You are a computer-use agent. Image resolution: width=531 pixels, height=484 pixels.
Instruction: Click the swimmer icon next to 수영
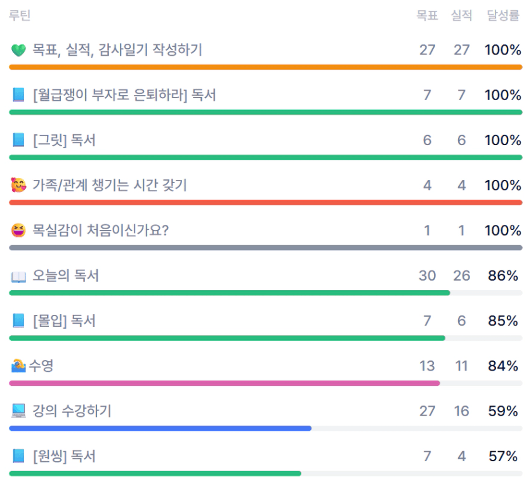coord(18,366)
